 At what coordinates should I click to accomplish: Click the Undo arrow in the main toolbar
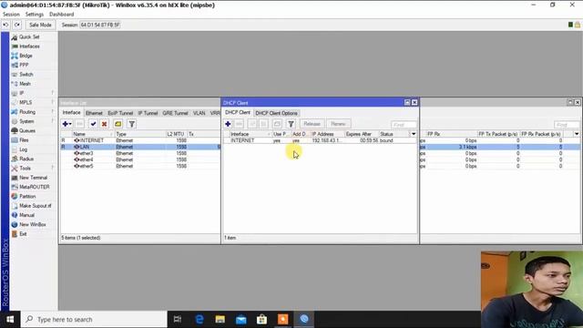[6, 25]
